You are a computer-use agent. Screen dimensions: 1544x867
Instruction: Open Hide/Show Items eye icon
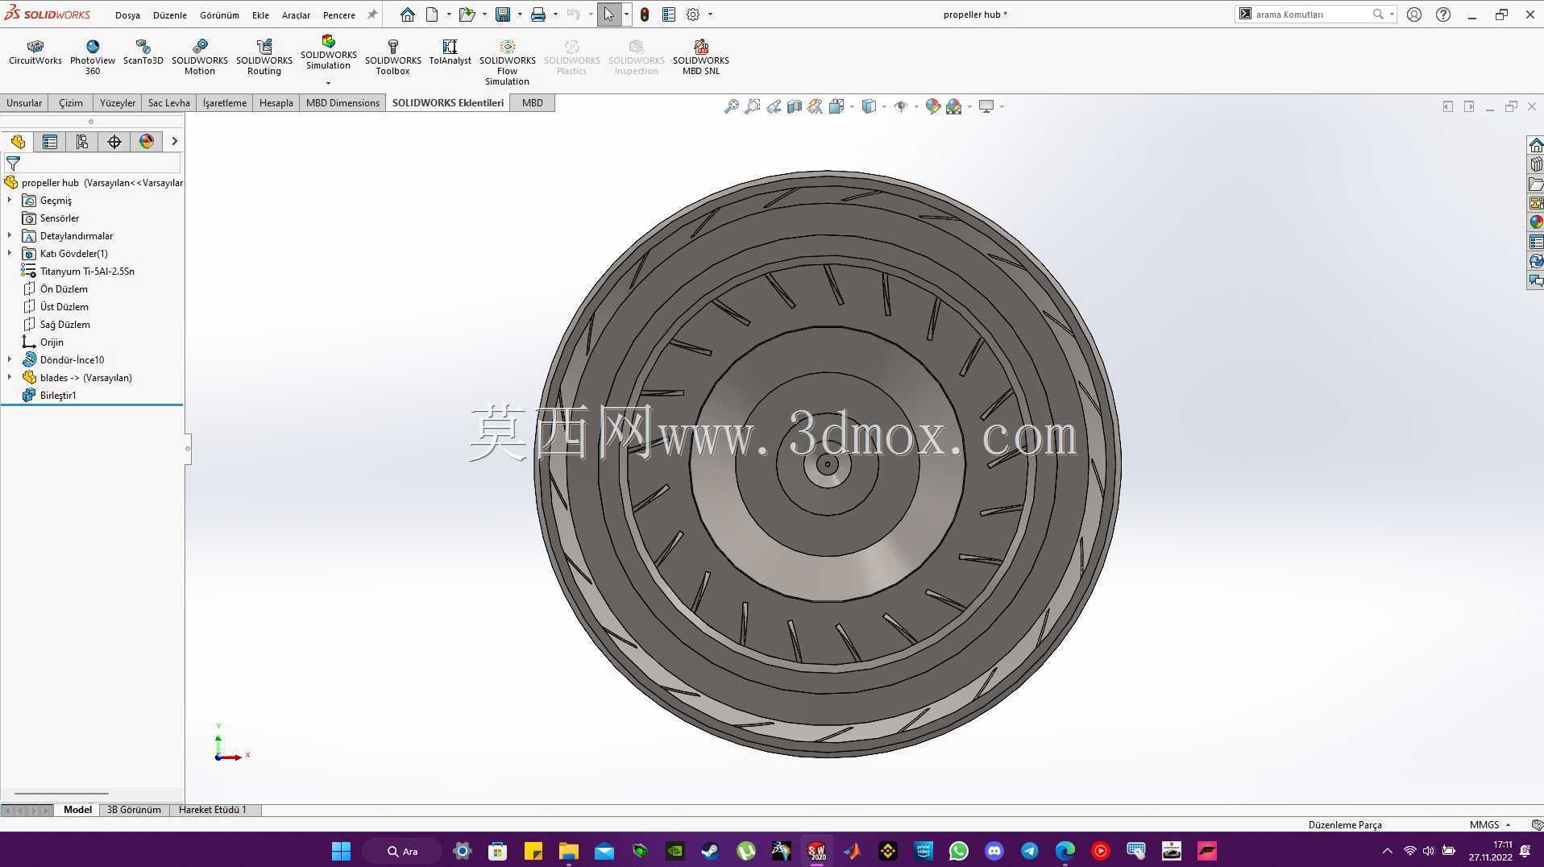(901, 106)
